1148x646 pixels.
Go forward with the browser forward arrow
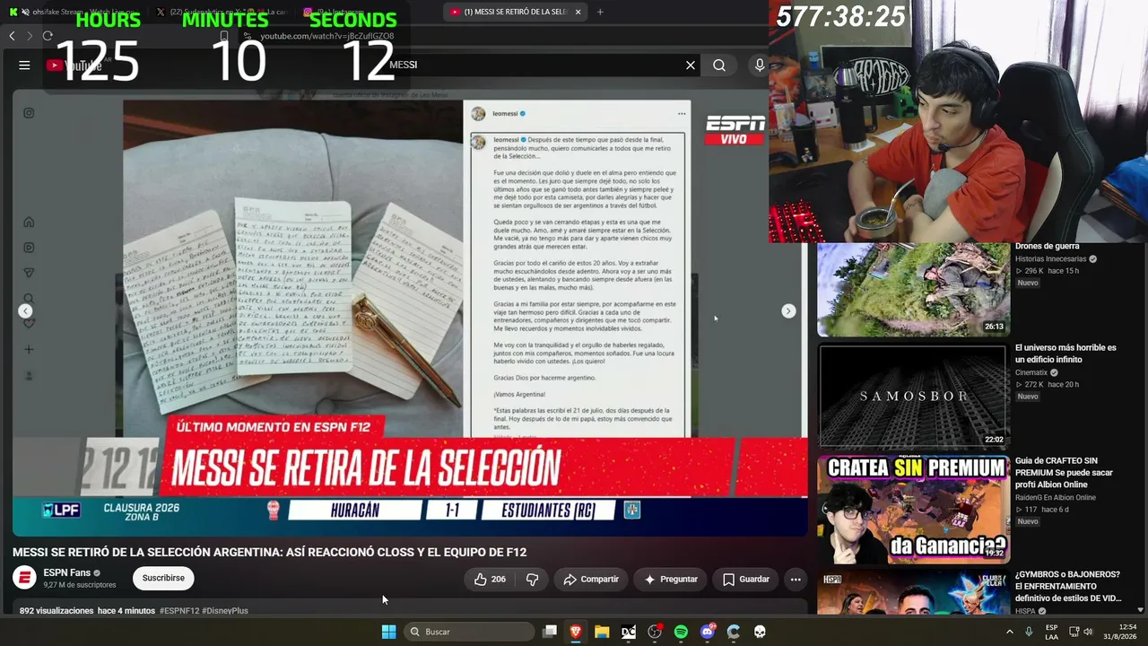coord(29,36)
